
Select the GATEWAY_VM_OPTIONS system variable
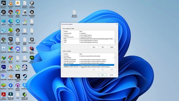click(x=89, y=60)
